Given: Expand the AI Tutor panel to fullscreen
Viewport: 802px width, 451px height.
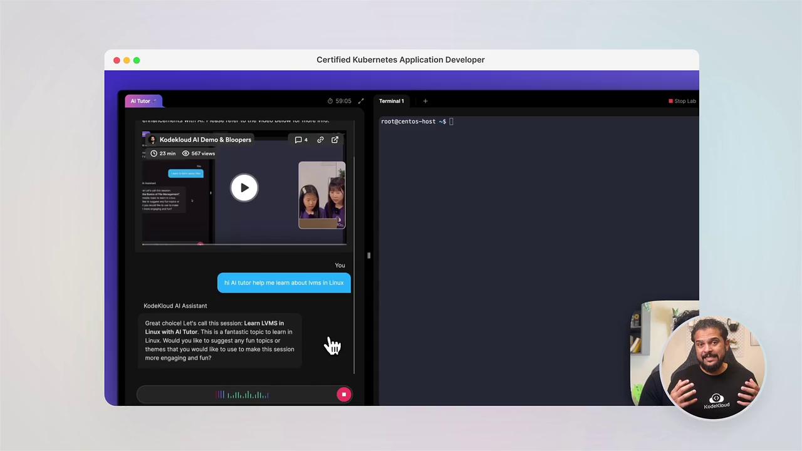Looking at the screenshot, I should (361, 101).
